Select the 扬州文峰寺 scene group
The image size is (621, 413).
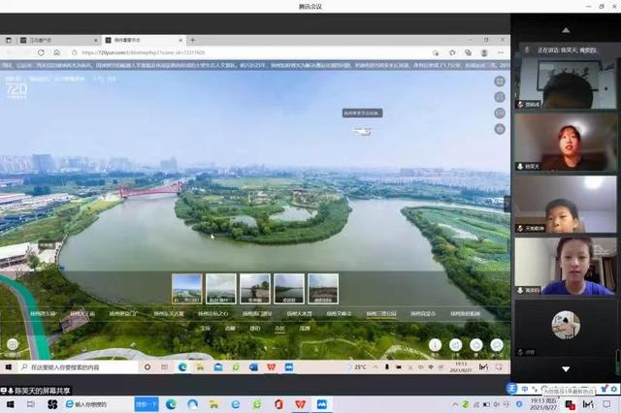tap(339, 314)
